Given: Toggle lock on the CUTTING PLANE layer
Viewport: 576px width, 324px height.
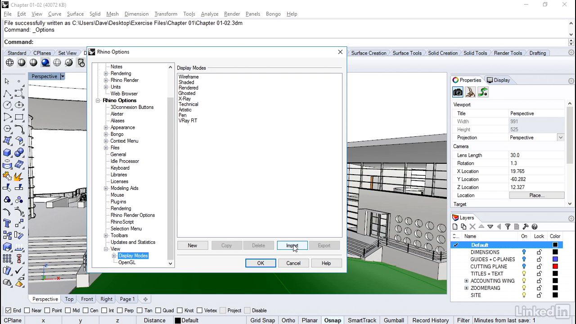Looking at the screenshot, I should [x=539, y=266].
